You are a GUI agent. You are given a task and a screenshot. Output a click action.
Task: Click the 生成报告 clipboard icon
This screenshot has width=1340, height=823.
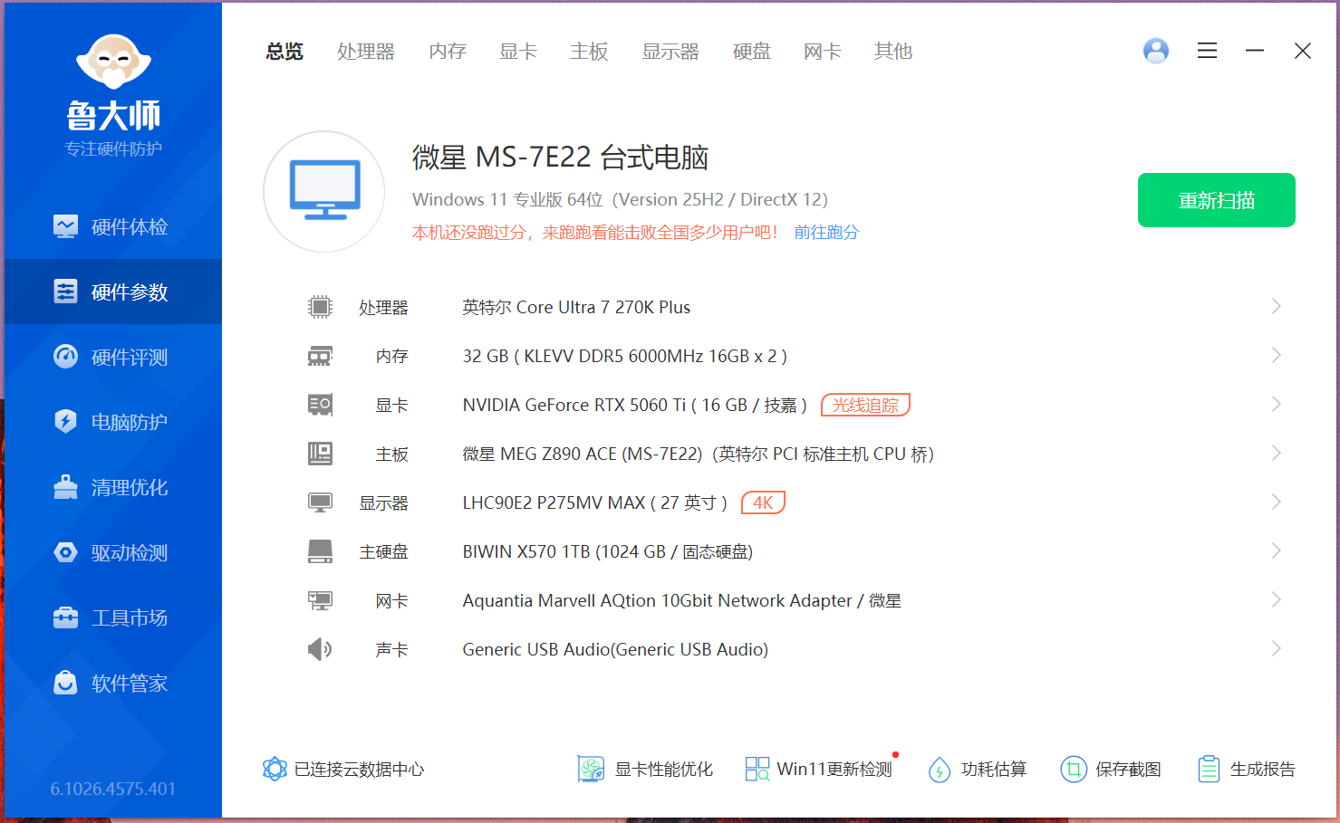pyautogui.click(x=1209, y=769)
